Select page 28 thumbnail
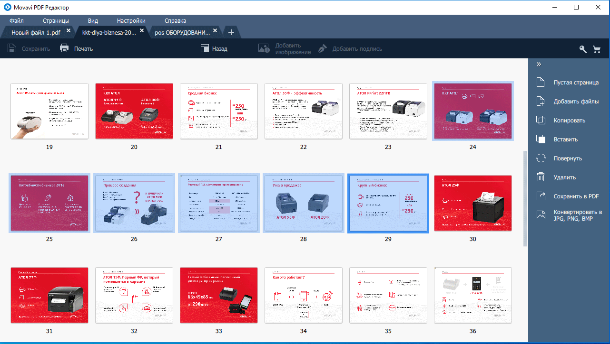 [x=304, y=203]
